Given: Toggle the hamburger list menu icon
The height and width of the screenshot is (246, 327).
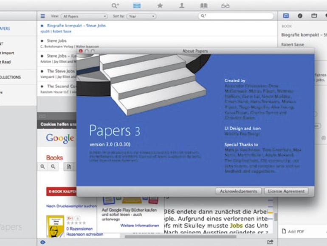Looking at the screenshot, I should [43, 16].
